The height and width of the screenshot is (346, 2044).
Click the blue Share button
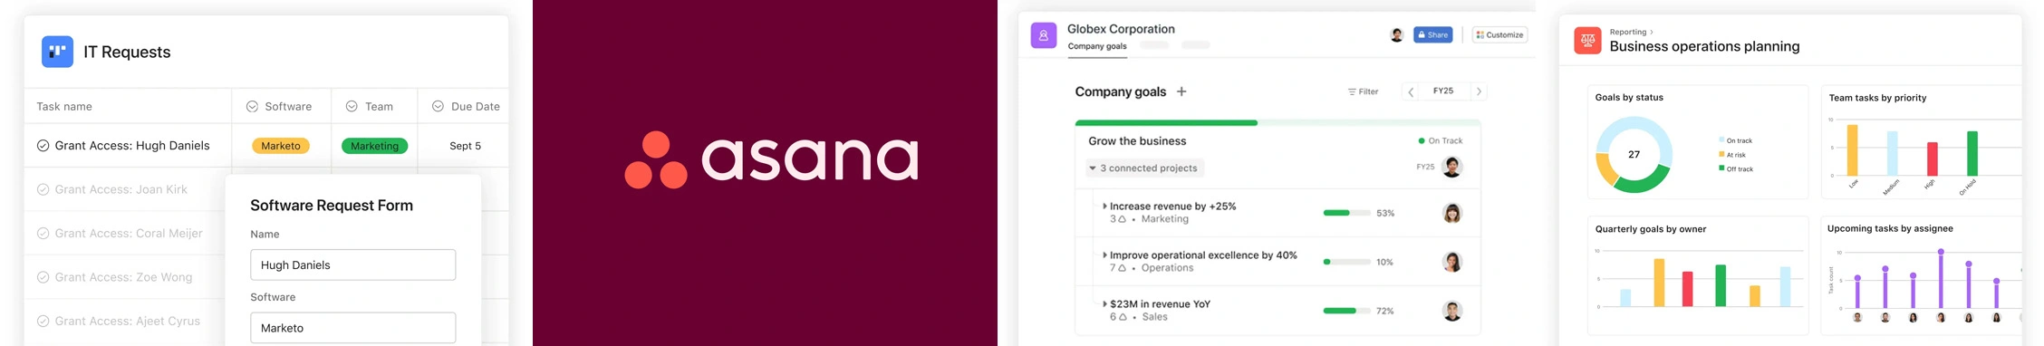pyautogui.click(x=1432, y=35)
